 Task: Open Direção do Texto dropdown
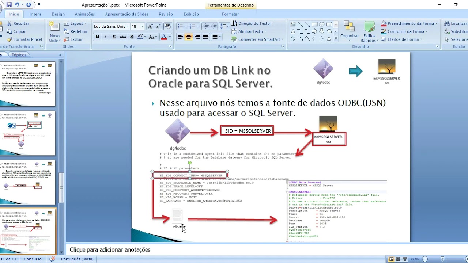pos(253,23)
